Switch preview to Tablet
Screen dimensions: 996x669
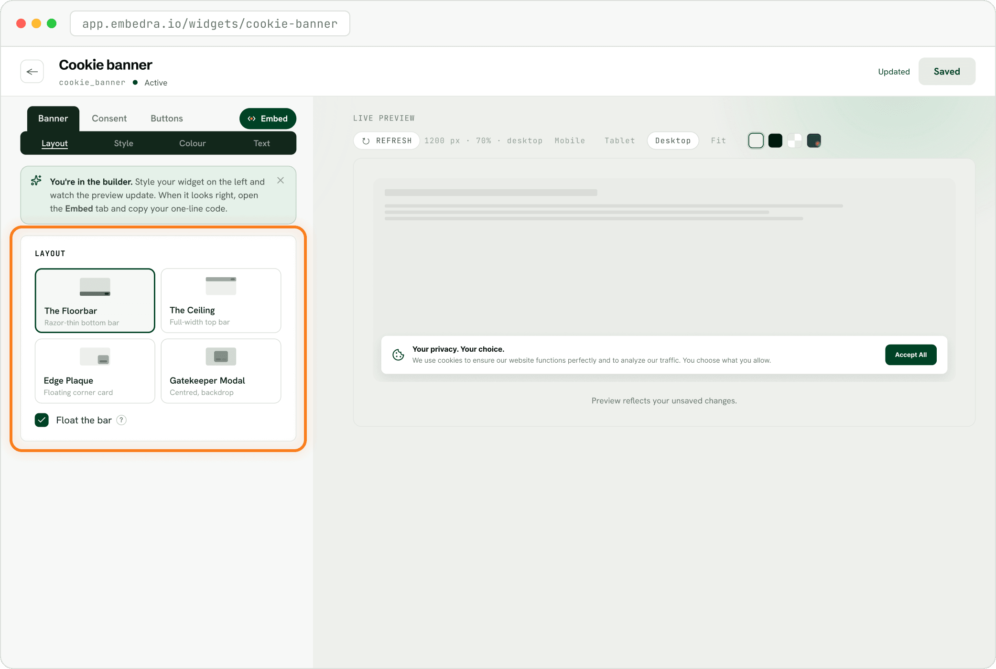pyautogui.click(x=619, y=140)
